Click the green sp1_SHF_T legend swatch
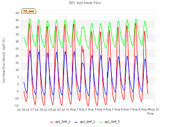 coord(101,122)
